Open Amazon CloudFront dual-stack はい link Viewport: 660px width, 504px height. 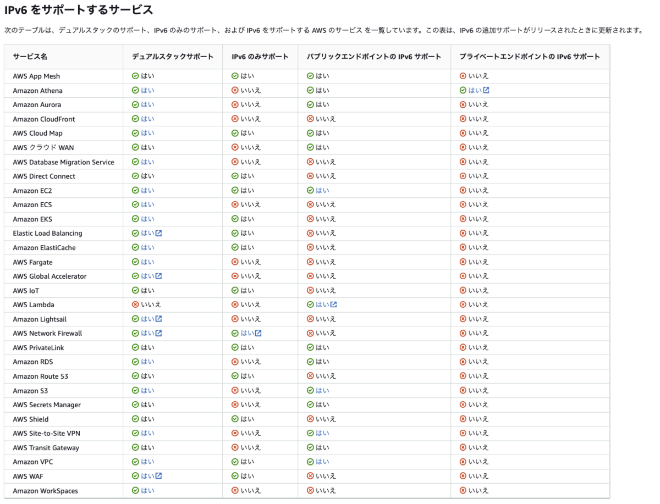click(147, 119)
